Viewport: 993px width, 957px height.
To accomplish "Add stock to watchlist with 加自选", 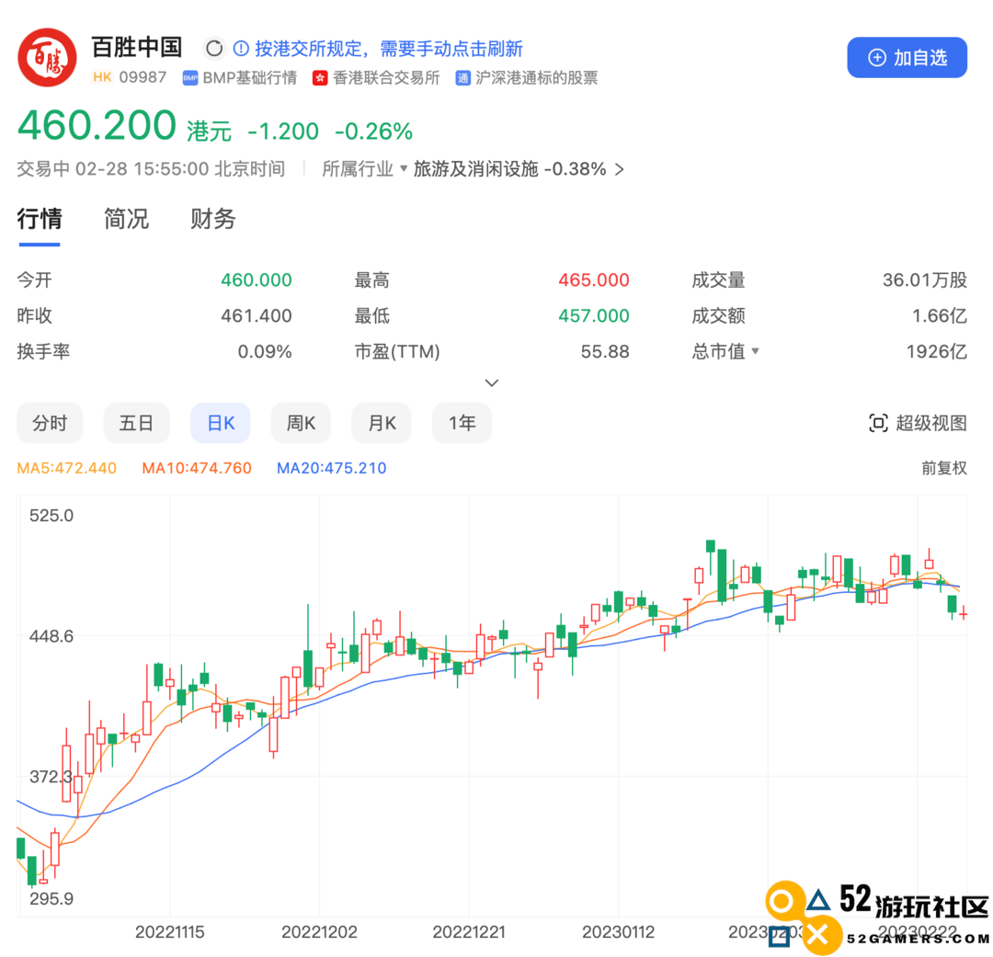I will pyautogui.click(x=907, y=58).
